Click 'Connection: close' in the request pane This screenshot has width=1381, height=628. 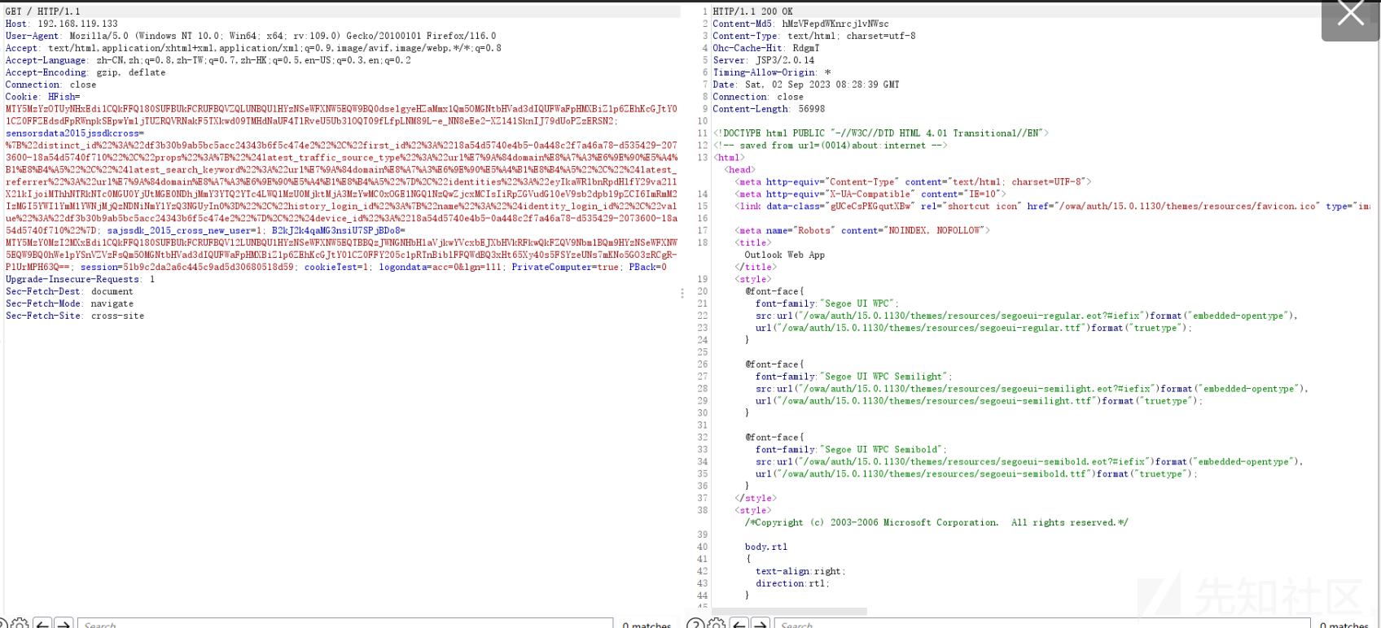pos(50,85)
